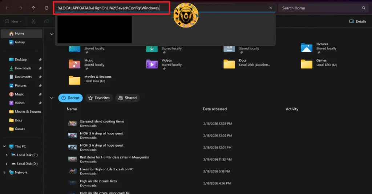Screen dimensions: 372x194
Task: Open Desktop from the sidebar
Action: (21, 60)
